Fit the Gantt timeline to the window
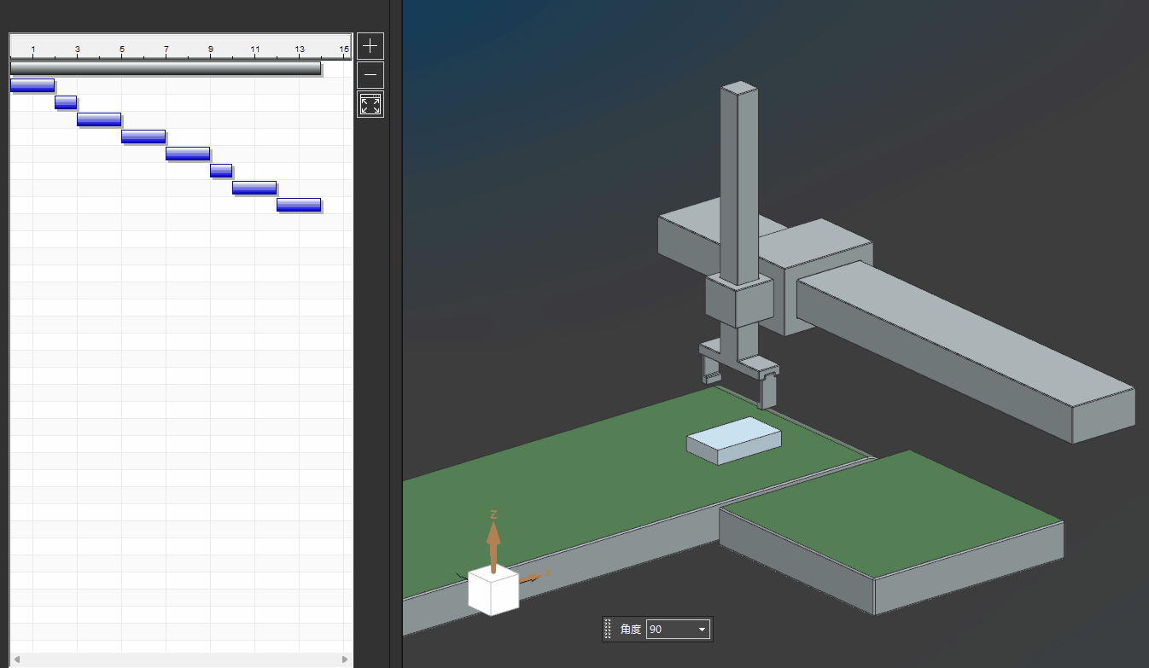This screenshot has width=1149, height=668. coord(370,105)
